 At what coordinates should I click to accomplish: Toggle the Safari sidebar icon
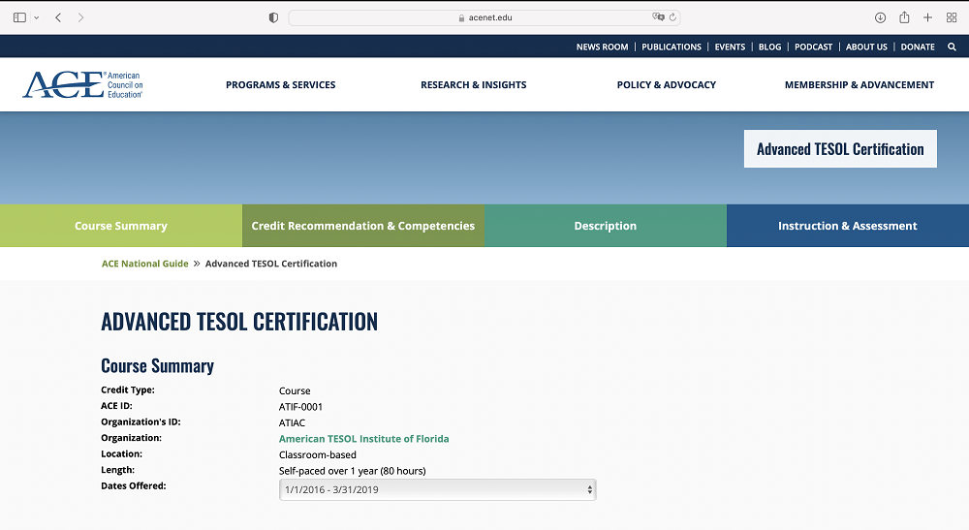click(19, 17)
